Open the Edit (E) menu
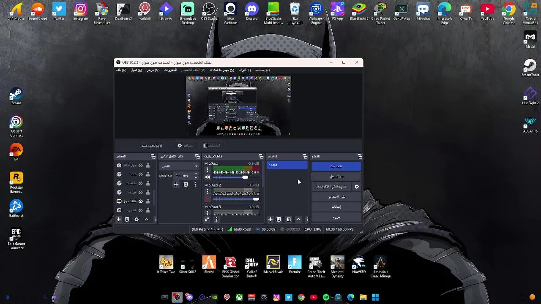 [136, 70]
